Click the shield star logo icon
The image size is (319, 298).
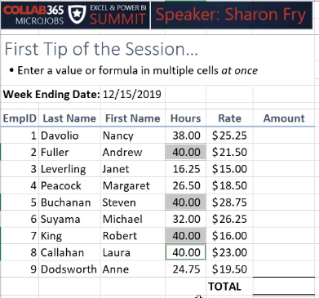77,14
